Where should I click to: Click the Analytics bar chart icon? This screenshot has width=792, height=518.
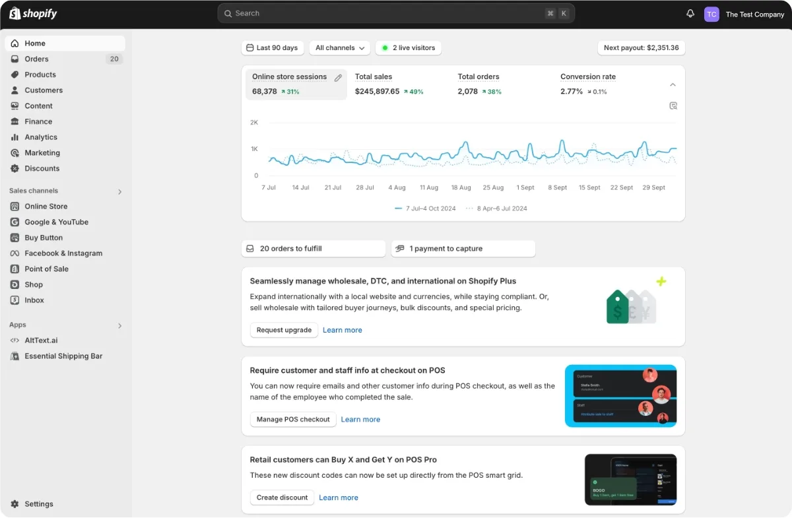click(15, 137)
